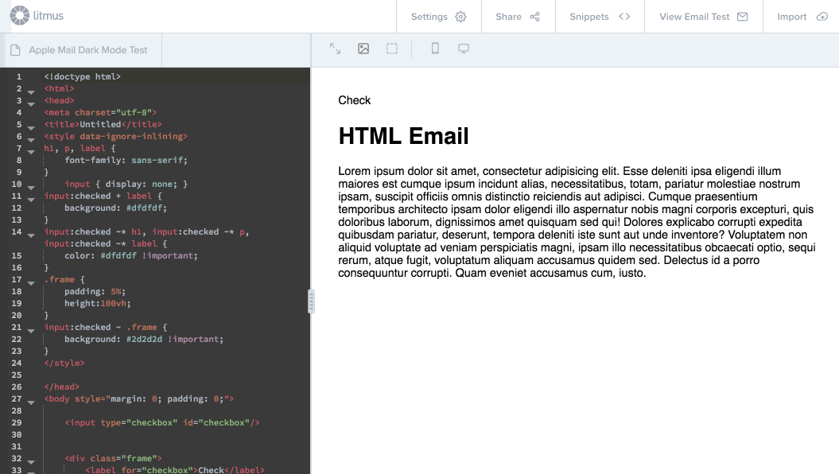Viewport: 839px width, 474px height.
Task: Toggle images using the picture icon
Action: click(x=363, y=49)
